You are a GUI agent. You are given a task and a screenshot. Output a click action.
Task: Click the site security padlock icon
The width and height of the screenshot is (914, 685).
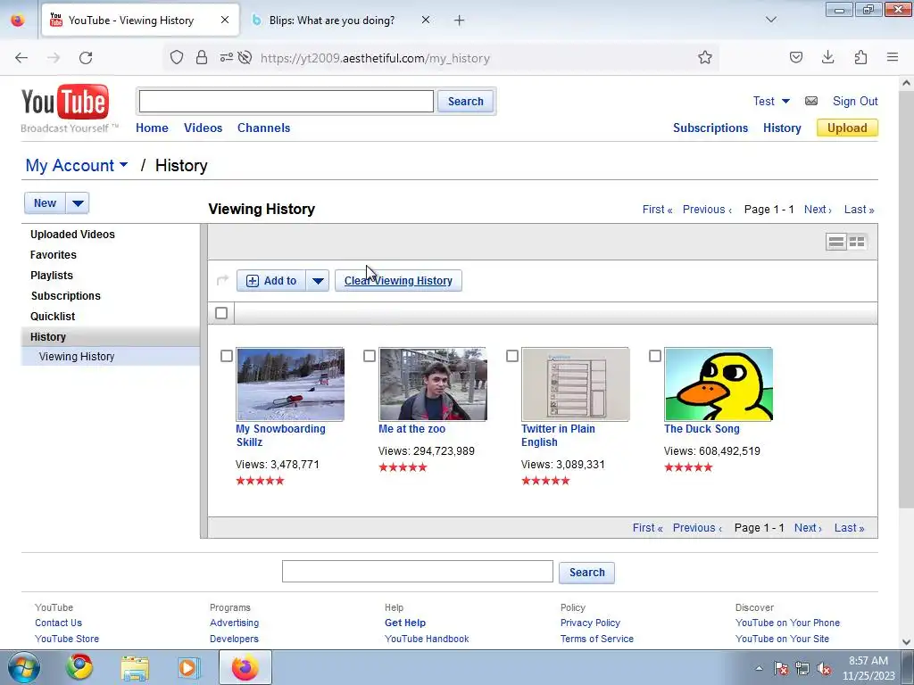point(202,58)
